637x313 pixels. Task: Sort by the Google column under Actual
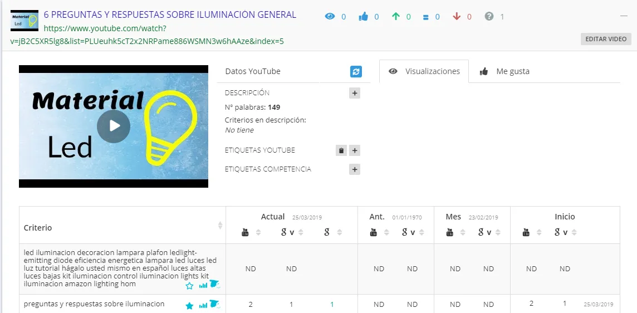pyautogui.click(x=340, y=232)
